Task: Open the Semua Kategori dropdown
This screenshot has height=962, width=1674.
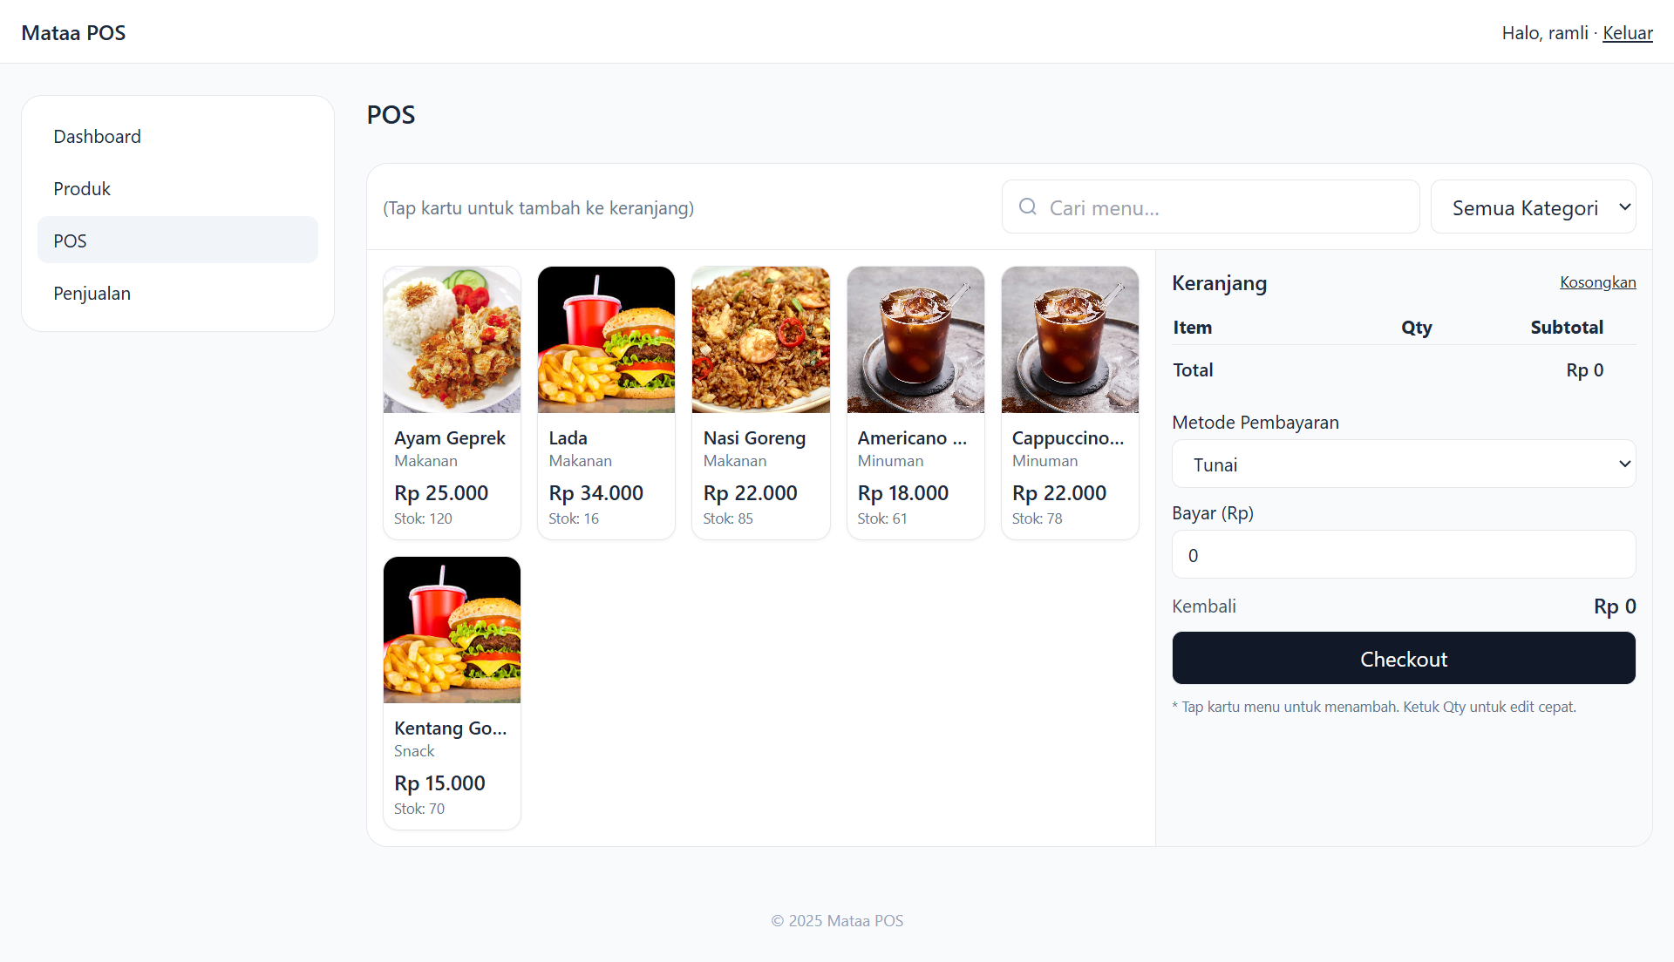Action: [1533, 207]
